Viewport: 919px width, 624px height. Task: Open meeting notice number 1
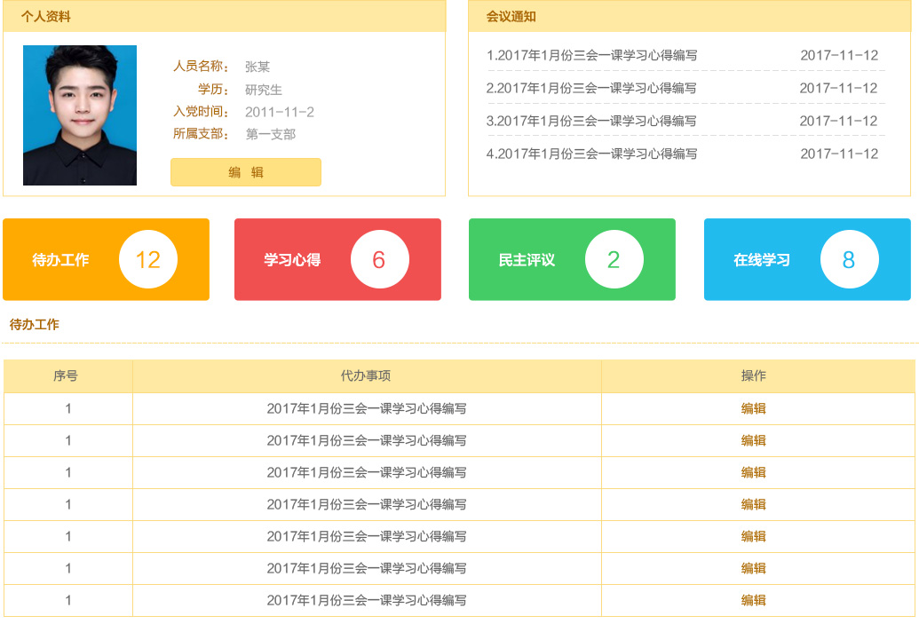click(x=592, y=55)
